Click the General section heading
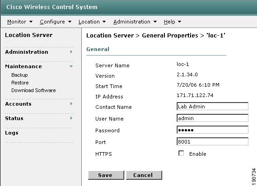This screenshot has width=257, height=186. pyautogui.click(x=98, y=49)
